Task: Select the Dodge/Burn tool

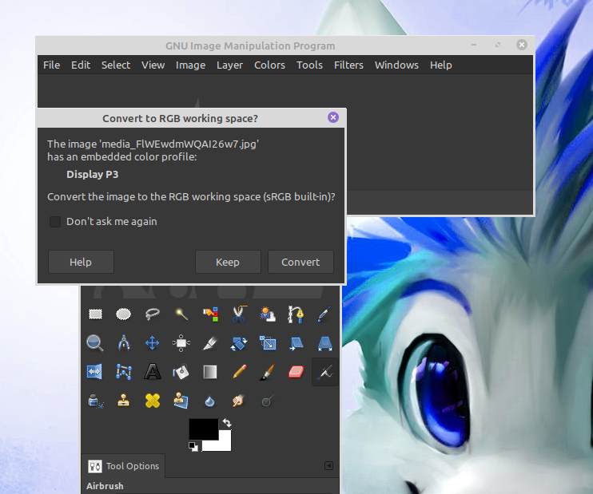Action: tap(267, 401)
